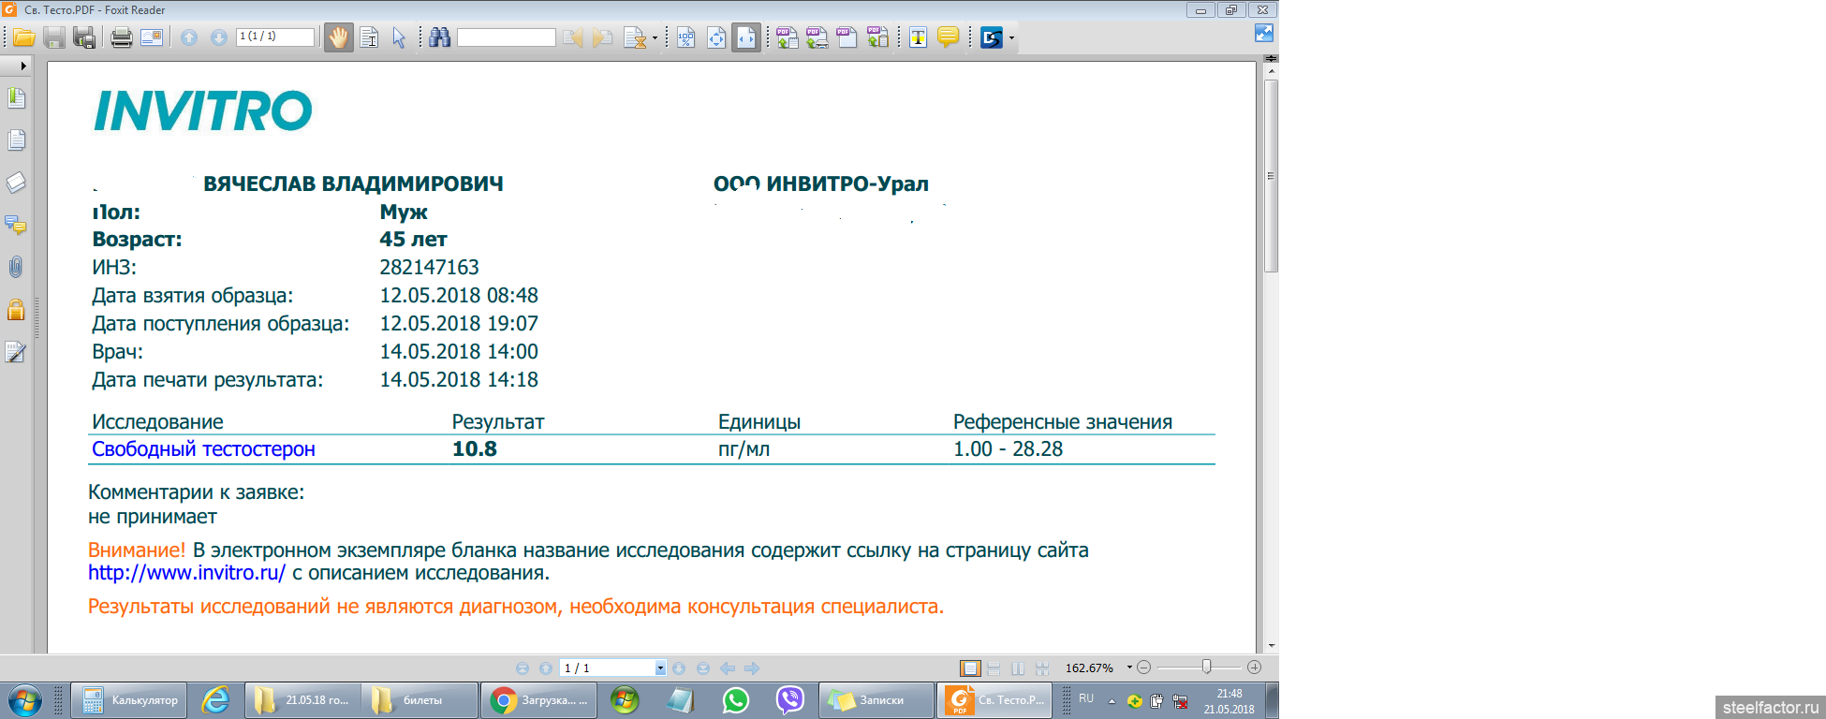Click the Typewriter tool icon
The height and width of the screenshot is (719, 1826).
click(919, 37)
